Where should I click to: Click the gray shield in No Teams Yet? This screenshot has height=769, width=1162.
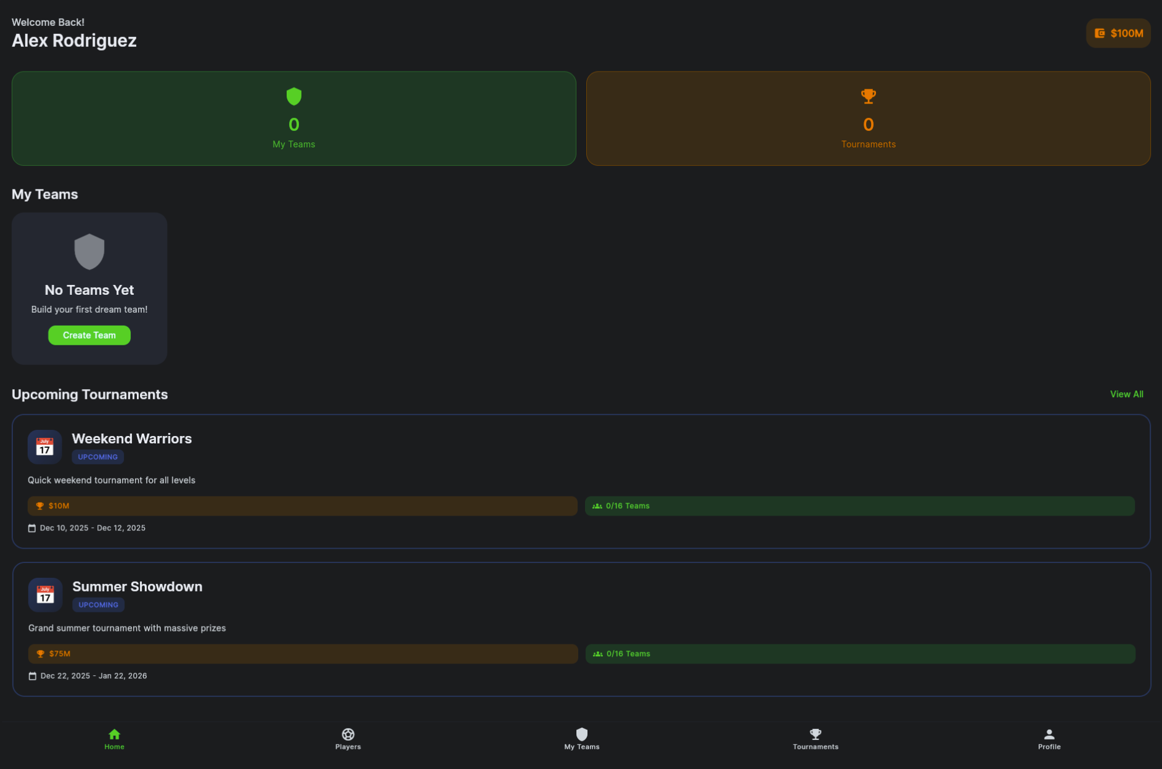tap(89, 252)
